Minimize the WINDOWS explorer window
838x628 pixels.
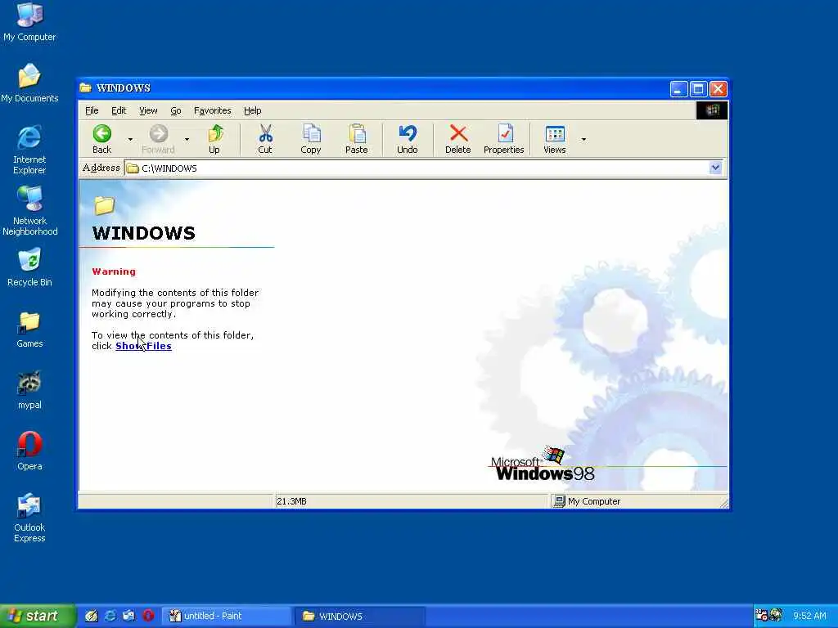(678, 88)
